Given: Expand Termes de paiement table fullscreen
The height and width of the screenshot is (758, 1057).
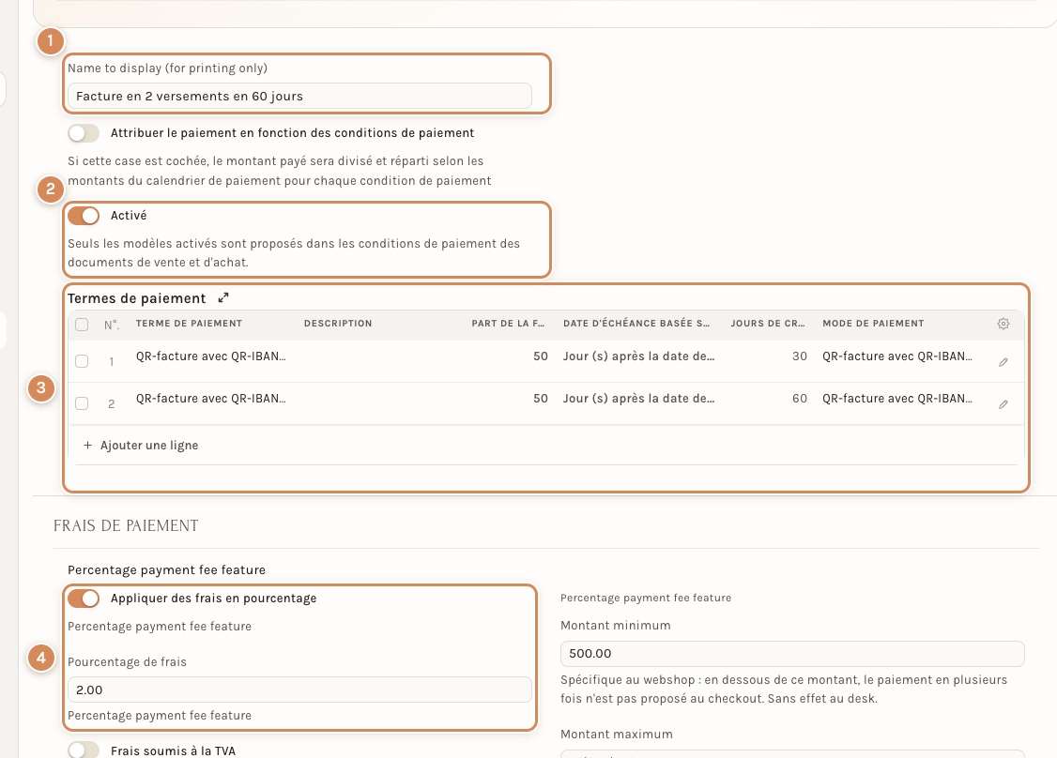Looking at the screenshot, I should 223,297.
